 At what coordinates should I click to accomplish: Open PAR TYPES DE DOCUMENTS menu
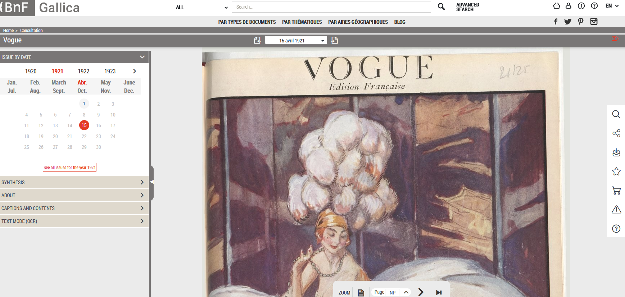point(247,22)
